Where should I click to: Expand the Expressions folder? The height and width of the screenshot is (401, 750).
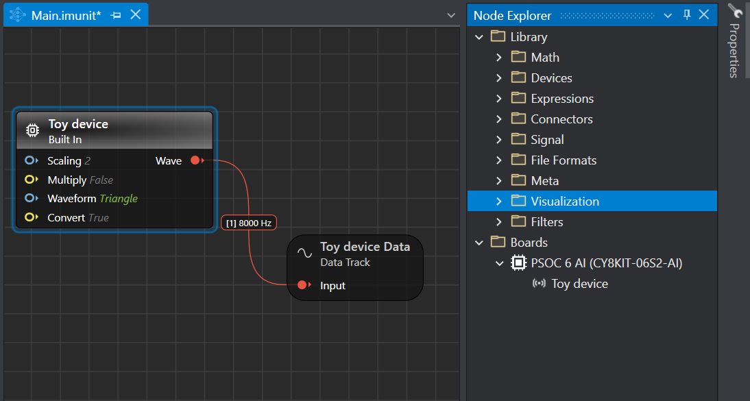[499, 99]
